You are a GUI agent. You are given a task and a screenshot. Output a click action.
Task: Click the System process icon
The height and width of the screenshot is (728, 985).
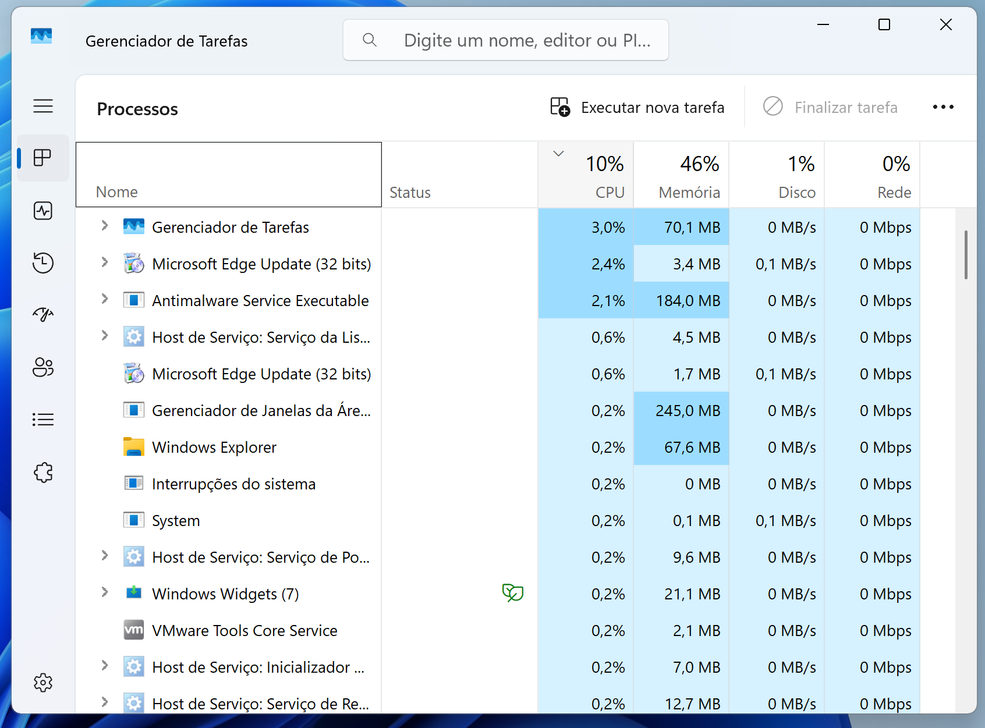coord(134,520)
